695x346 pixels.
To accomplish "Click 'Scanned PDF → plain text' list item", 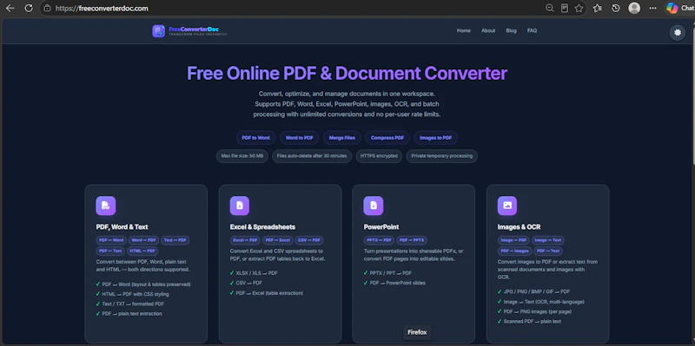I will (529, 321).
